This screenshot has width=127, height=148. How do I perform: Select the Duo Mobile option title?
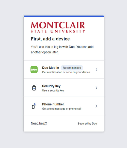[x=51, y=68]
